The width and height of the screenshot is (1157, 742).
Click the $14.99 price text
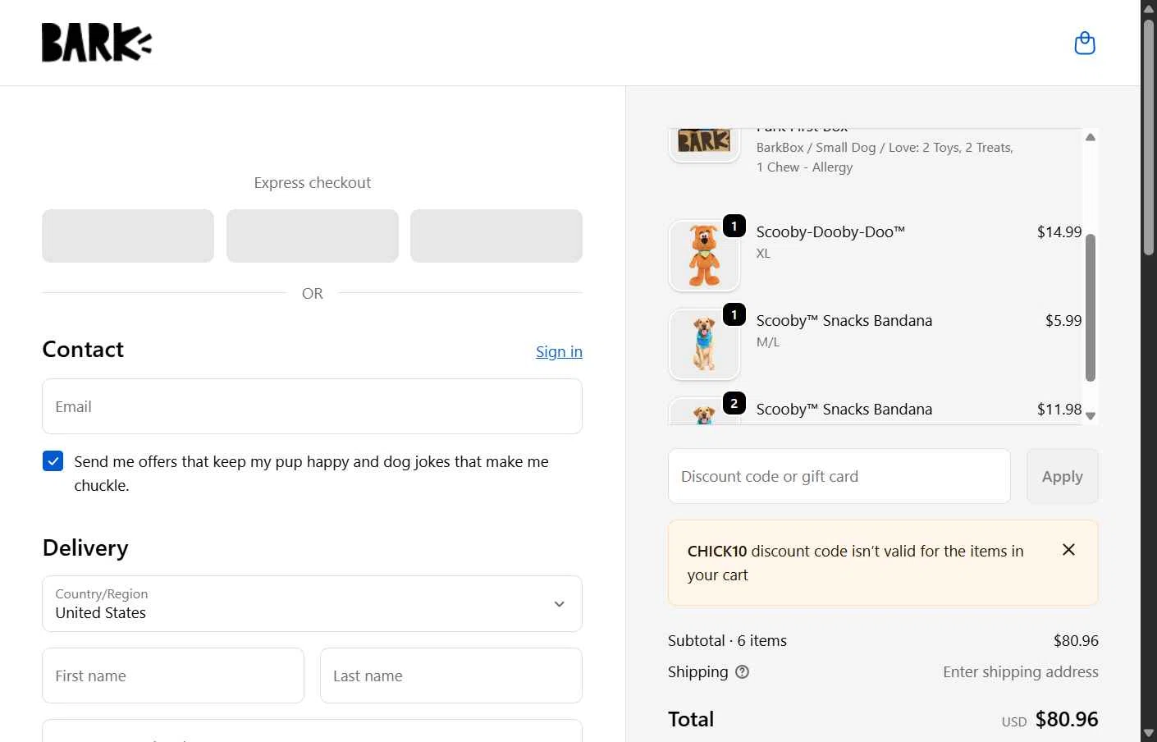pyautogui.click(x=1059, y=232)
